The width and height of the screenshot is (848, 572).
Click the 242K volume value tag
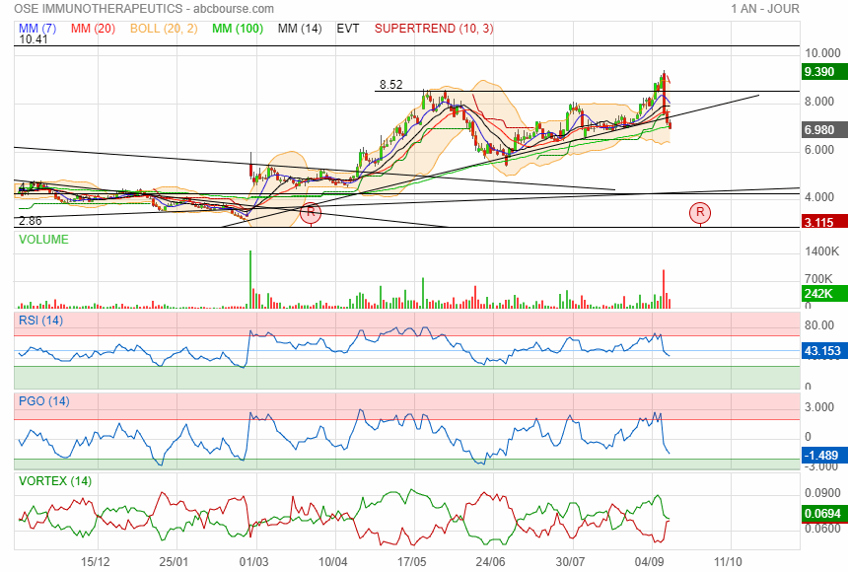824,294
